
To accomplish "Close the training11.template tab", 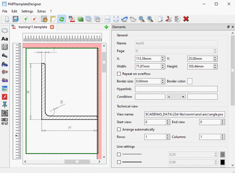I will pyautogui.click(x=52, y=27).
